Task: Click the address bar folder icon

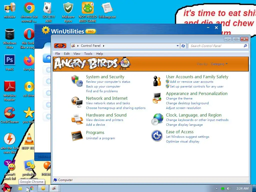Action: pos(73,46)
